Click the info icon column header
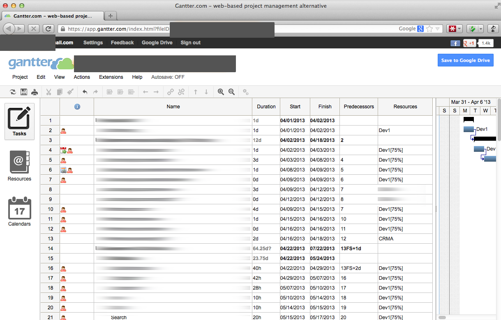 (x=77, y=107)
